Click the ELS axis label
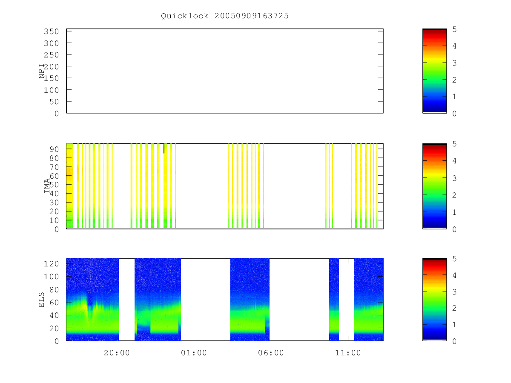The image size is (511, 383). tap(42, 299)
